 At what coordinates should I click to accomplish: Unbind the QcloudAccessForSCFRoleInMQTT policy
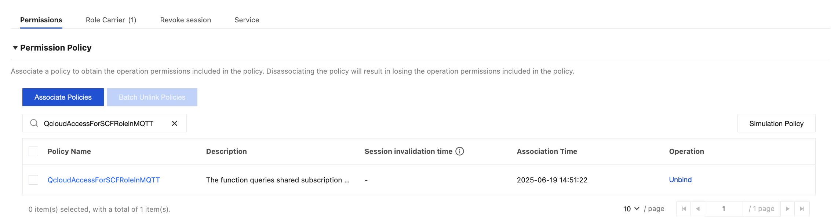680,180
